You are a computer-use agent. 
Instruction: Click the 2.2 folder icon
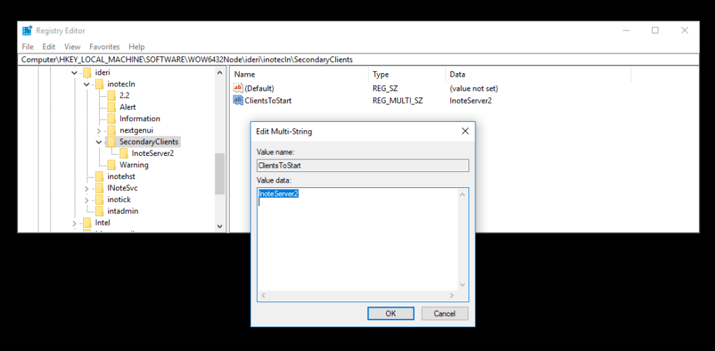111,95
